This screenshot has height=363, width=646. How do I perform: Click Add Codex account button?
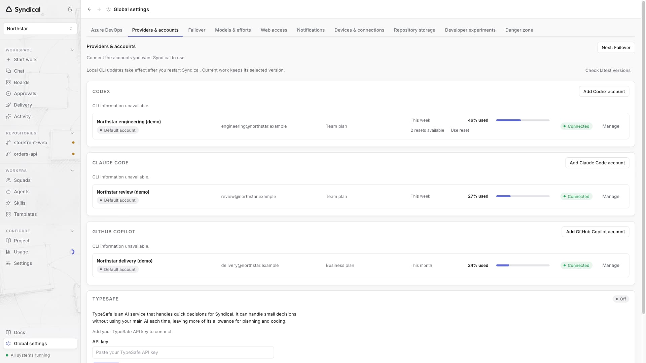coord(604,91)
